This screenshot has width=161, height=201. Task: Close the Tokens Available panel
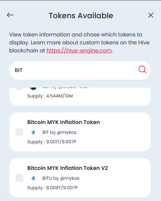point(151,15)
